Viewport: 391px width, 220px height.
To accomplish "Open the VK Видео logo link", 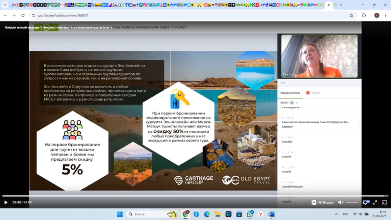I will (323, 202).
